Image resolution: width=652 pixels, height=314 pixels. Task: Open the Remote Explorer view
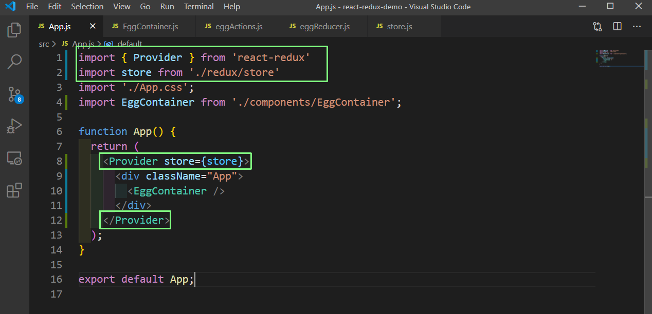(14, 158)
